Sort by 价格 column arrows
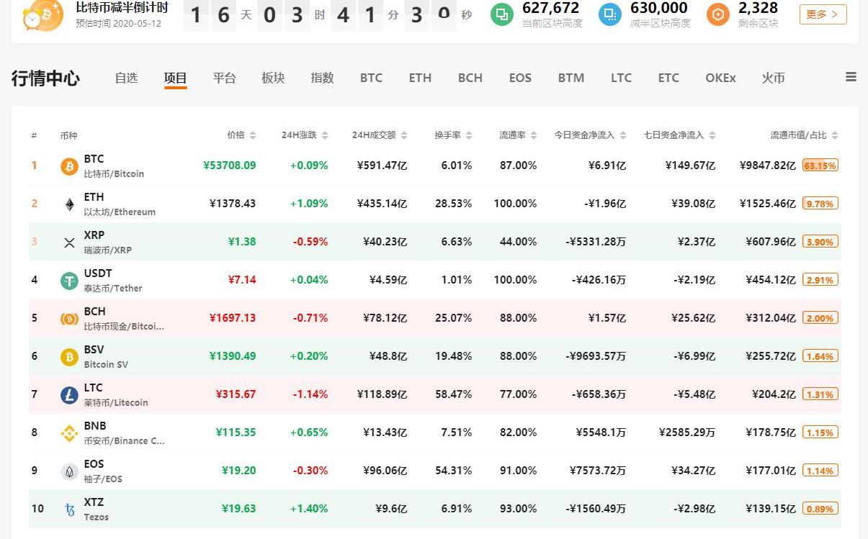868x539 pixels. [x=253, y=135]
